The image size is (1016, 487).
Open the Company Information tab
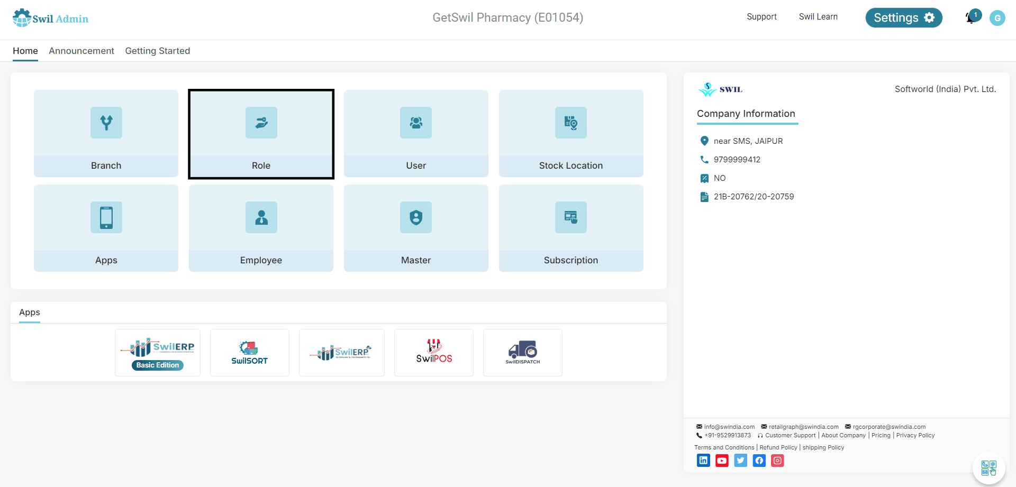[x=746, y=114]
